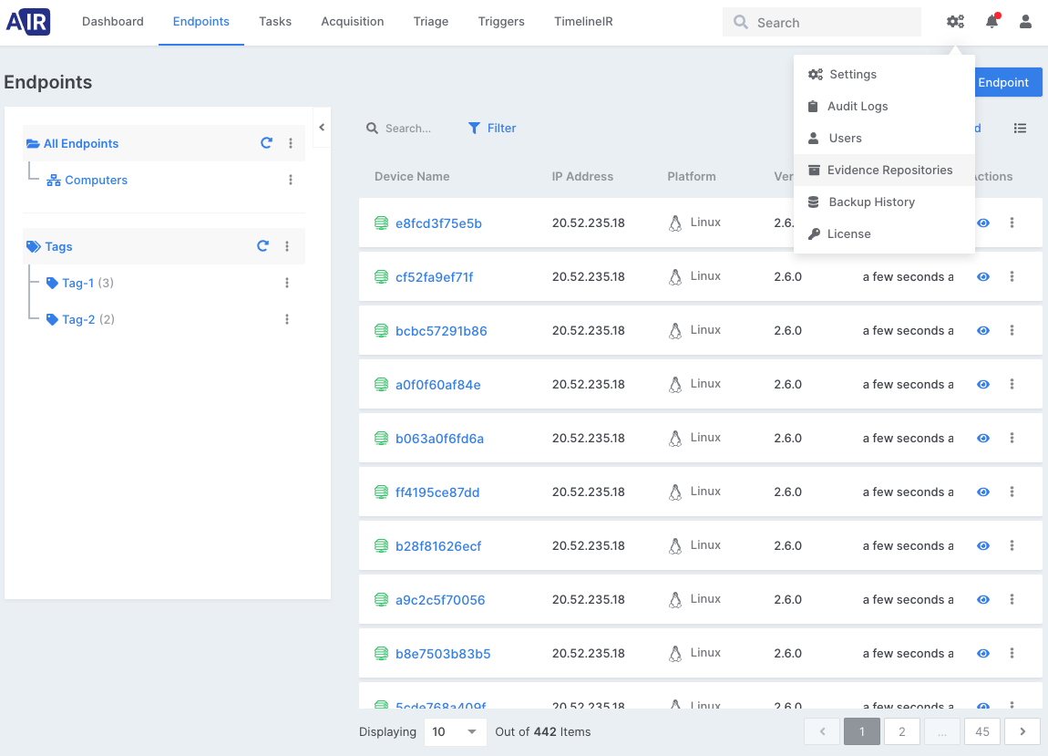Click the AIR logo
This screenshot has width=1048, height=756.
(28, 22)
